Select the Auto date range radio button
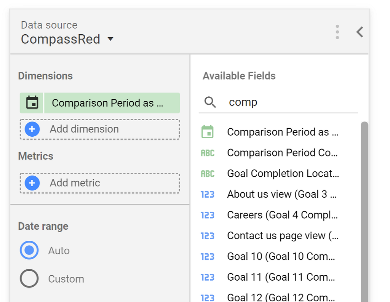390x302 pixels. pos(29,250)
